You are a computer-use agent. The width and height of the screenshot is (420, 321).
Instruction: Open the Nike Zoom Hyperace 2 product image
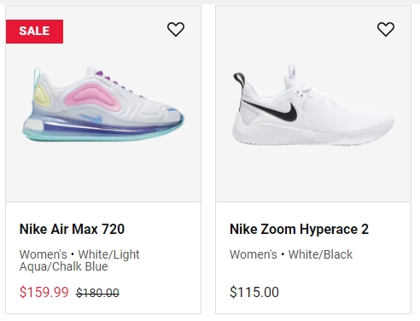(x=313, y=104)
